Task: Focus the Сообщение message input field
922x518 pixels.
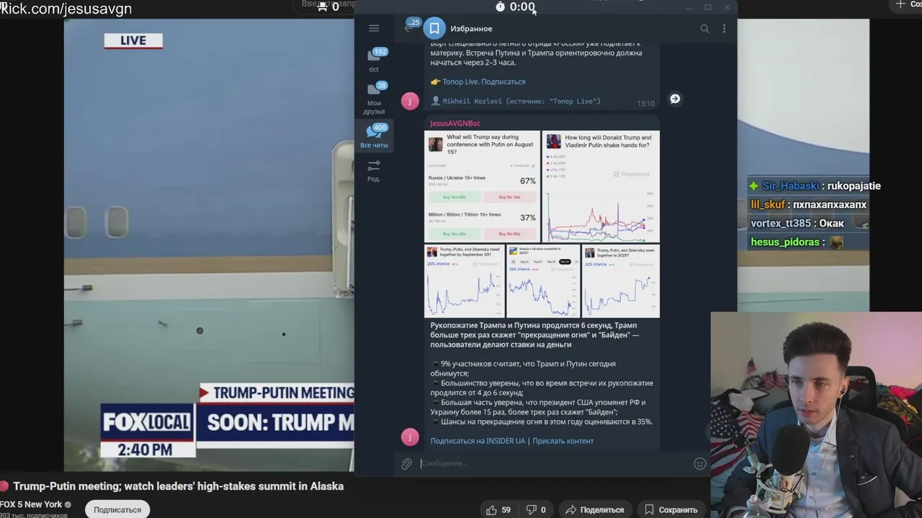Action: (x=555, y=463)
